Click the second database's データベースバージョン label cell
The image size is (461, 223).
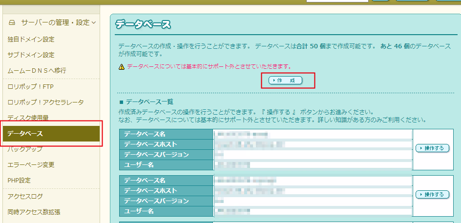click(166, 201)
